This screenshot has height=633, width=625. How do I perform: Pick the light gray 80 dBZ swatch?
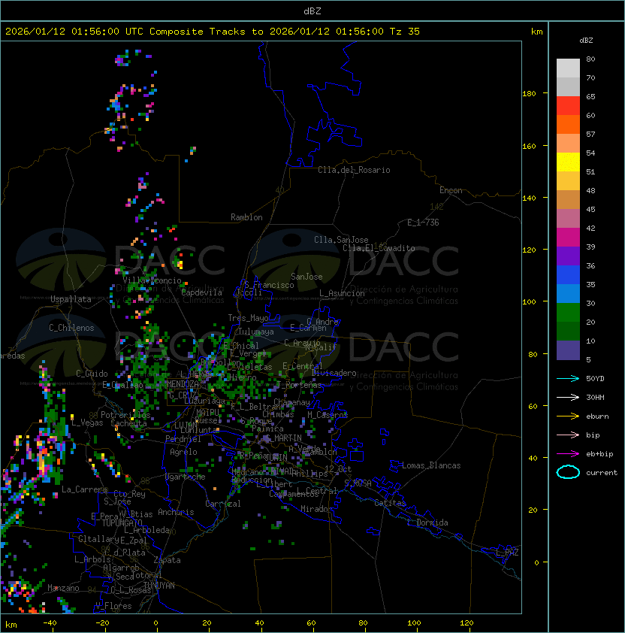(568, 68)
